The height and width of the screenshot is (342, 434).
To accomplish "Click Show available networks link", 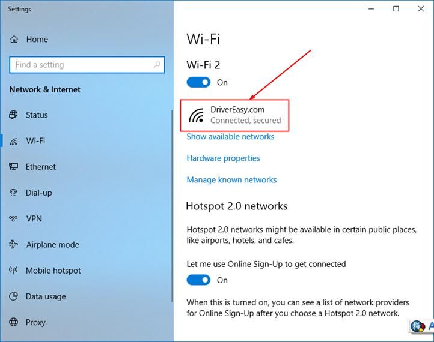I will tap(230, 137).
